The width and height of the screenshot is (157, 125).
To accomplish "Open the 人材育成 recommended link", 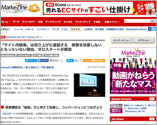I will [88, 29].
